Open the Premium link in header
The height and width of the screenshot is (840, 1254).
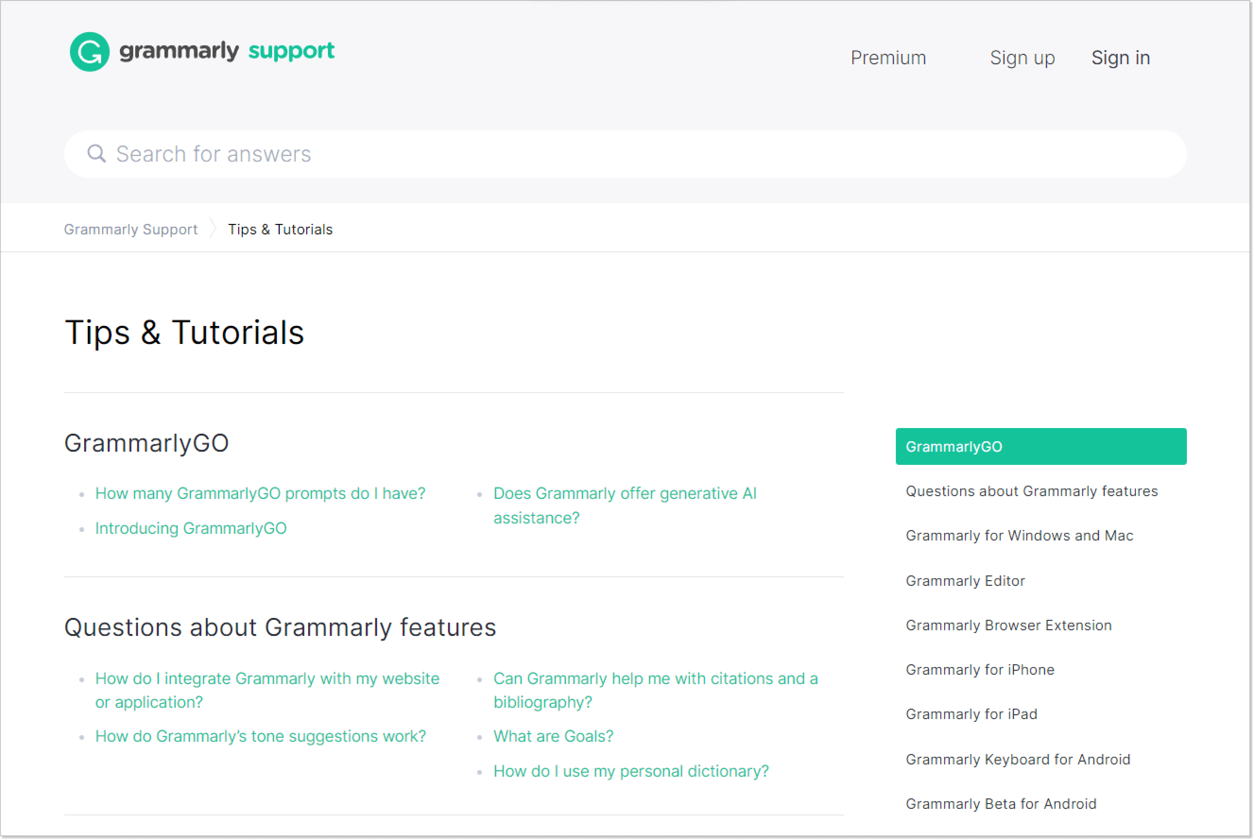pos(888,58)
